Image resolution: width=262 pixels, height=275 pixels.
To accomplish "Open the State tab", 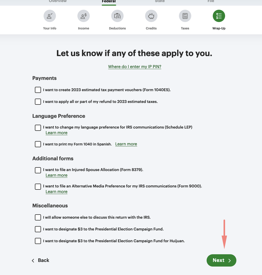I will [160, 2].
